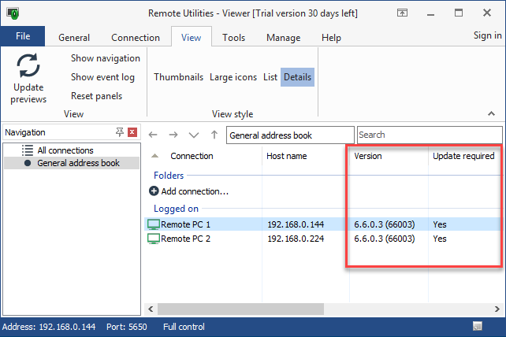Click the Search input field
This screenshot has height=337, width=506.
pos(429,135)
